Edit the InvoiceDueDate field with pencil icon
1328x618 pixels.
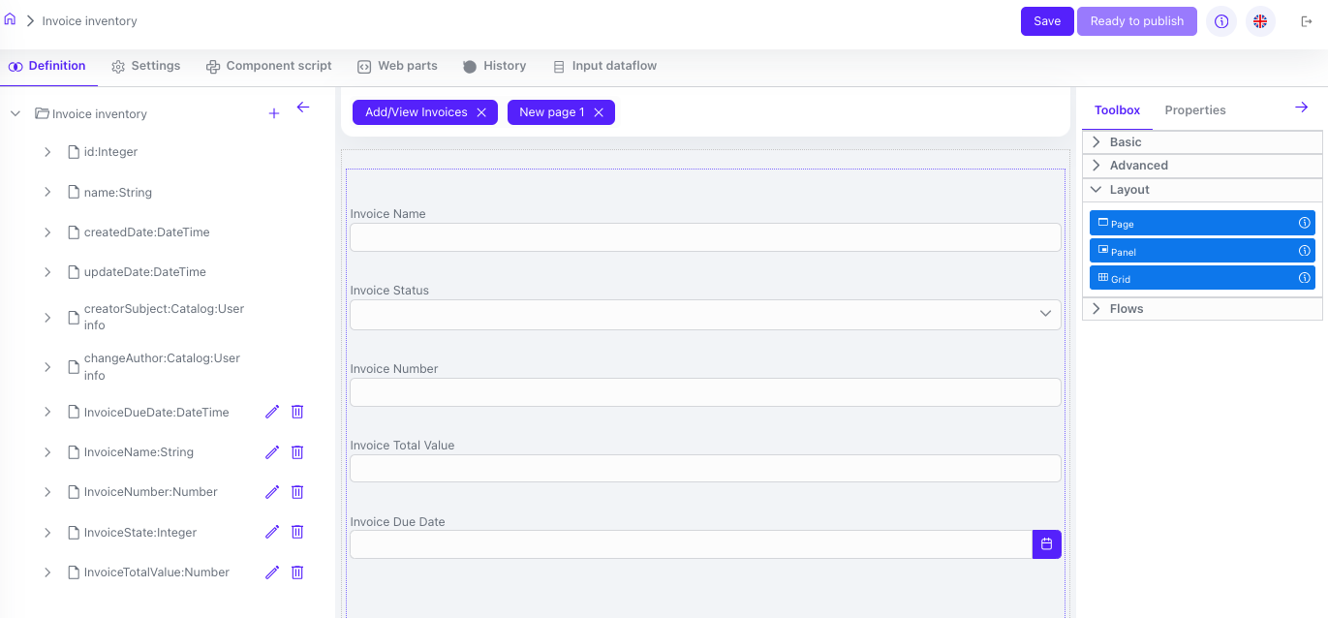[x=272, y=412]
